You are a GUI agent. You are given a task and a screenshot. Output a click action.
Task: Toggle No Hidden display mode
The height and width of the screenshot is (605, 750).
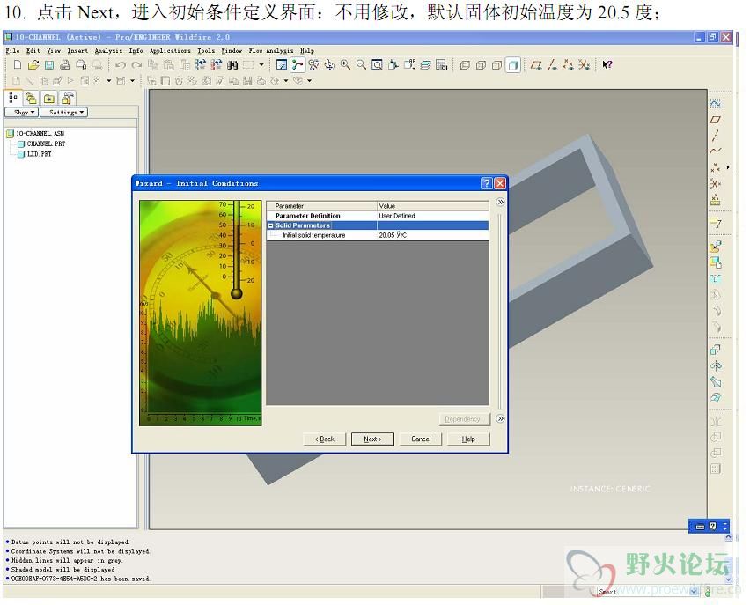pos(497,64)
